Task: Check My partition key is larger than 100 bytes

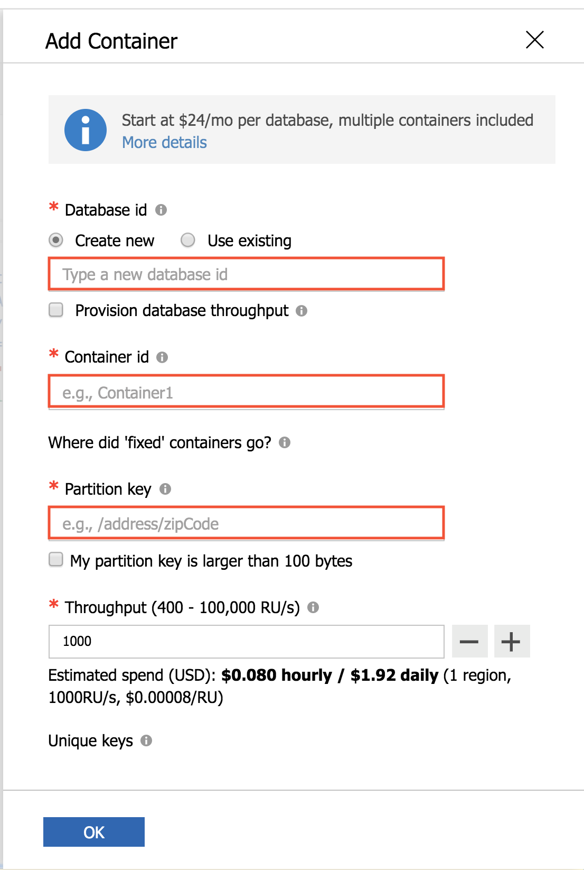Action: click(56, 559)
